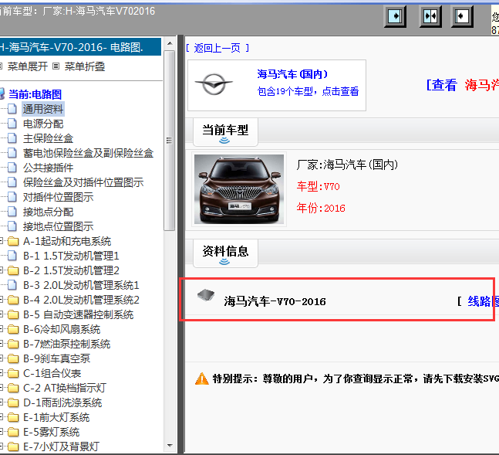Click folder icon of C-1组合仪表
This screenshot has width=499, height=455.
pyautogui.click(x=13, y=373)
